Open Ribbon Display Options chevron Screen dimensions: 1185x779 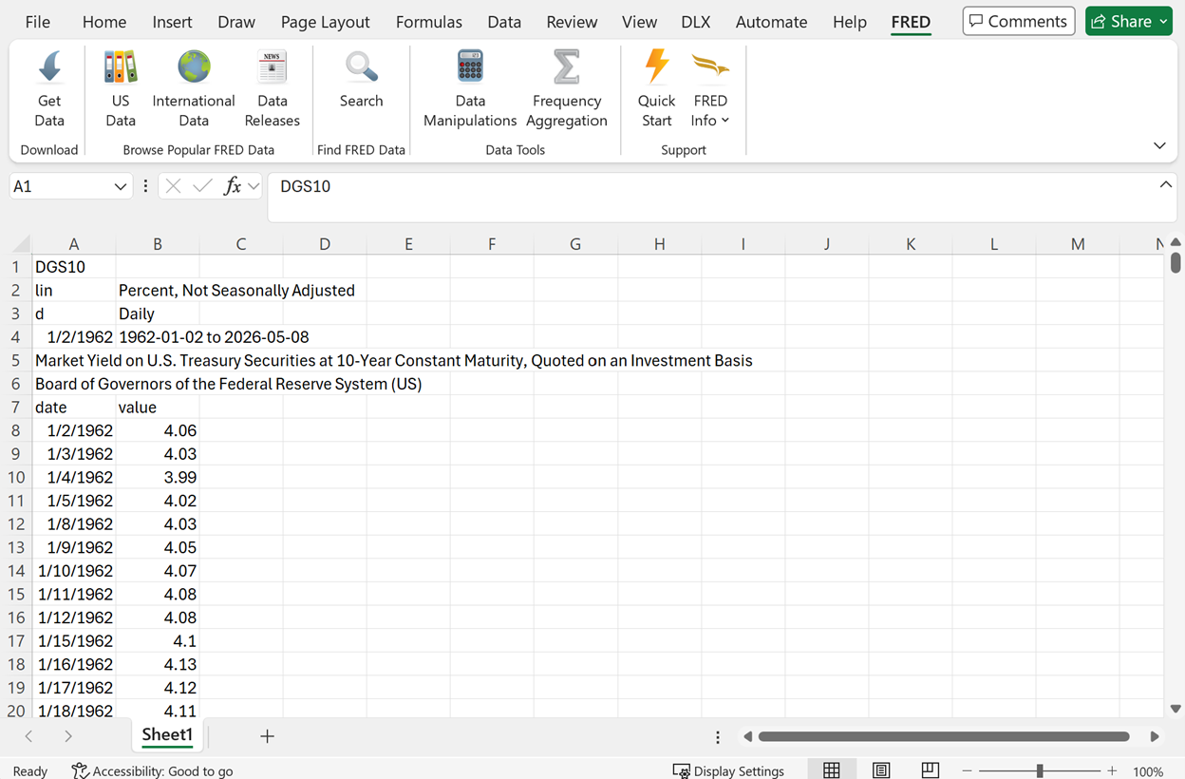pyautogui.click(x=1159, y=145)
